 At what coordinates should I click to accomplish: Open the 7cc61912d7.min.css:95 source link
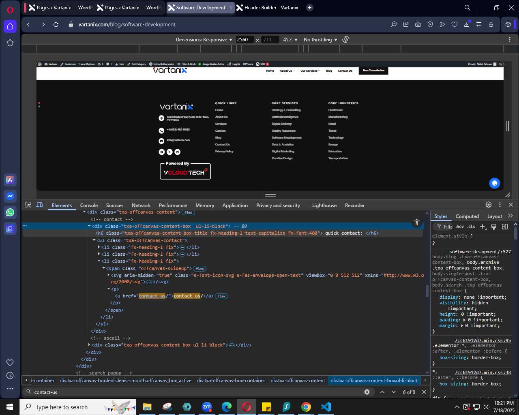[x=483, y=340]
